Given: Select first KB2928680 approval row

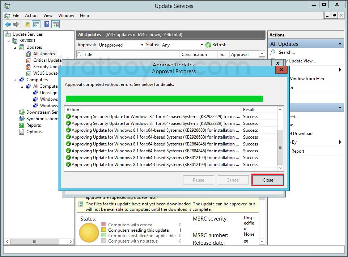Looking at the screenshot, I should pyautogui.click(x=171, y=130).
